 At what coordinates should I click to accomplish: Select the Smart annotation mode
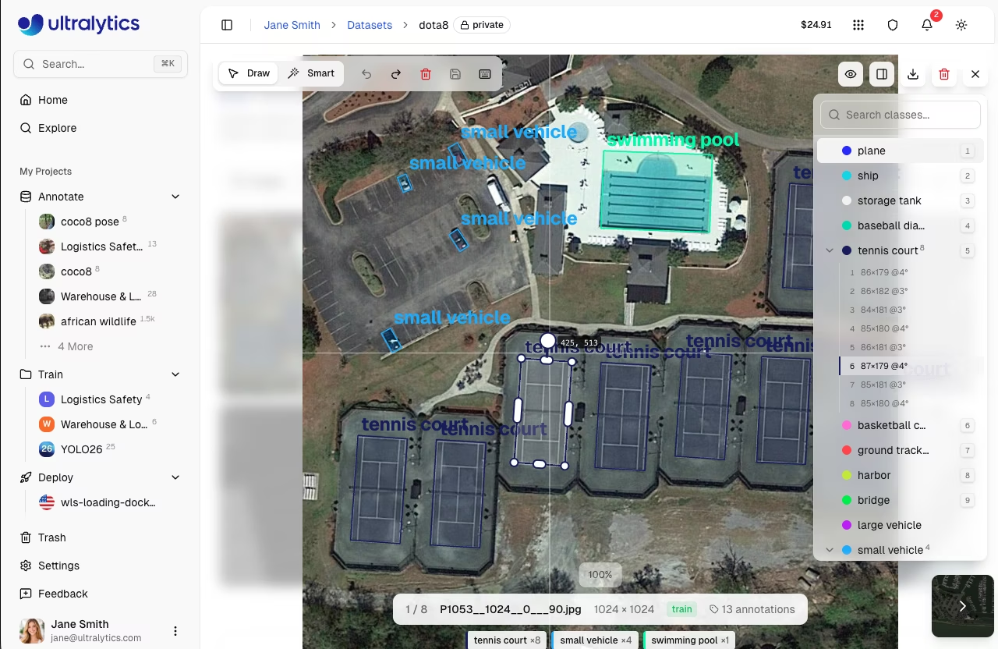pyautogui.click(x=311, y=73)
